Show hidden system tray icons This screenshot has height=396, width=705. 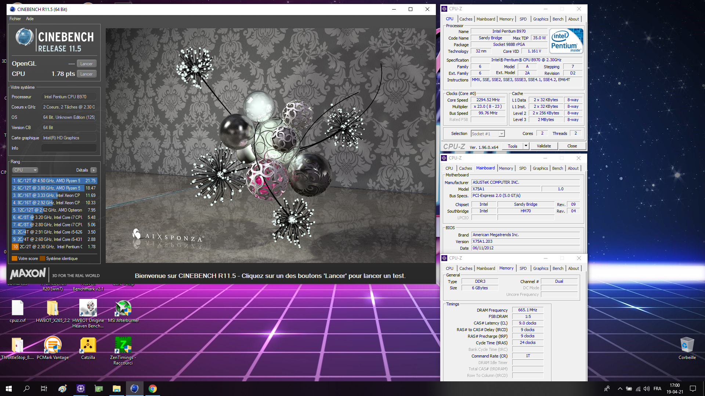[x=620, y=389]
